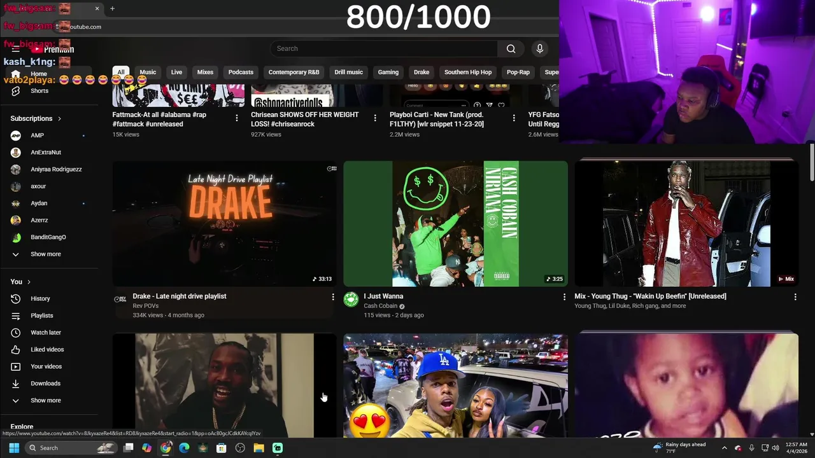Screen dimensions: 815x458
Task: Select the Mixes filter chip
Action: pyautogui.click(x=205, y=73)
